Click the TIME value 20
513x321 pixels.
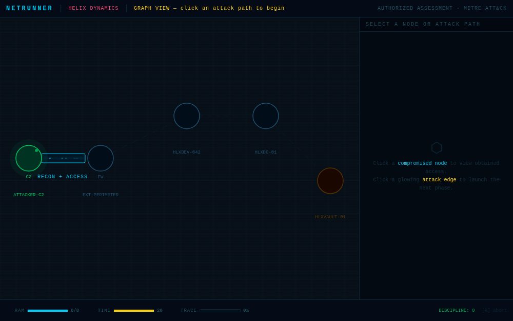(160, 311)
